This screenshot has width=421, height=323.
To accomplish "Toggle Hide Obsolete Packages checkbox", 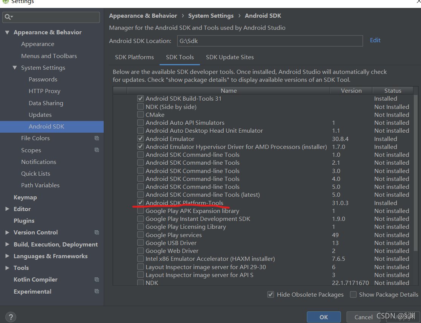I will (270, 295).
